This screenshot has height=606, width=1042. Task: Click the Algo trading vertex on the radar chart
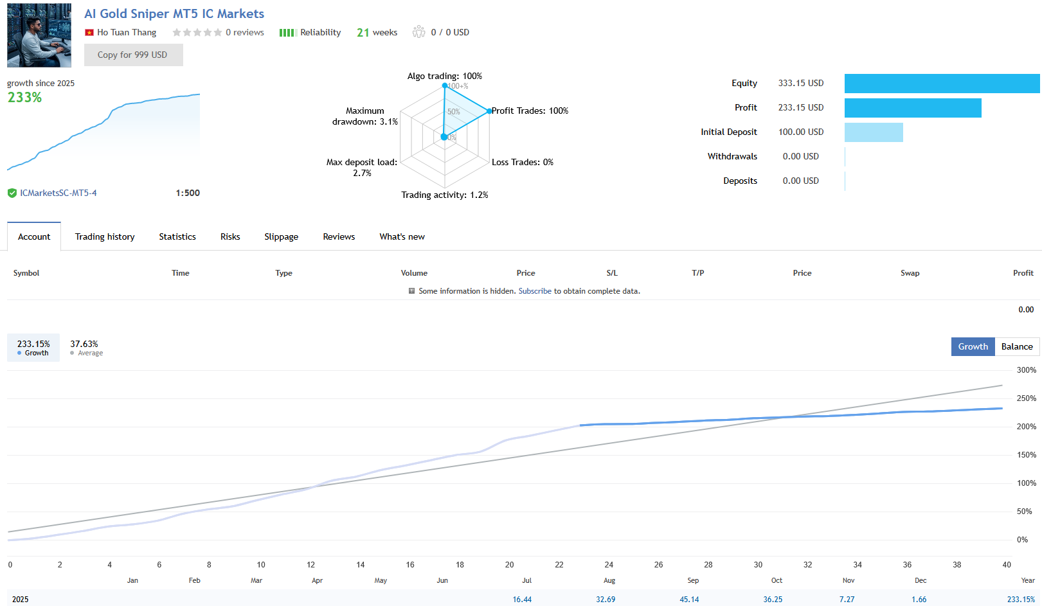tap(445, 84)
